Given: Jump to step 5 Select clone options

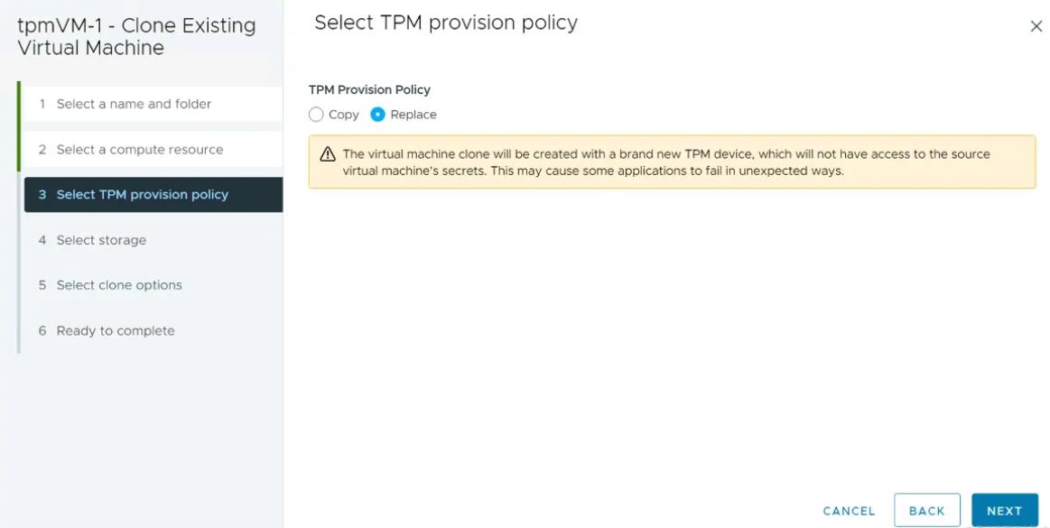Looking at the screenshot, I should (x=153, y=285).
